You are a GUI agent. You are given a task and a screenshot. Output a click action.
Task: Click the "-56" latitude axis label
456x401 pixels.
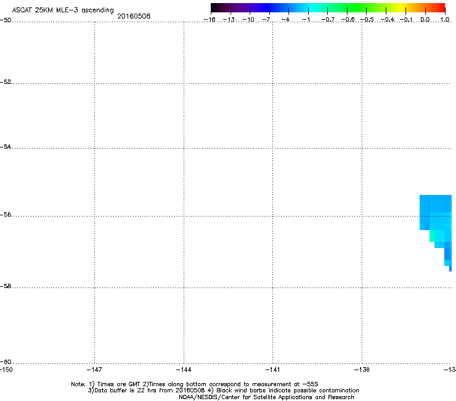tap(6, 215)
